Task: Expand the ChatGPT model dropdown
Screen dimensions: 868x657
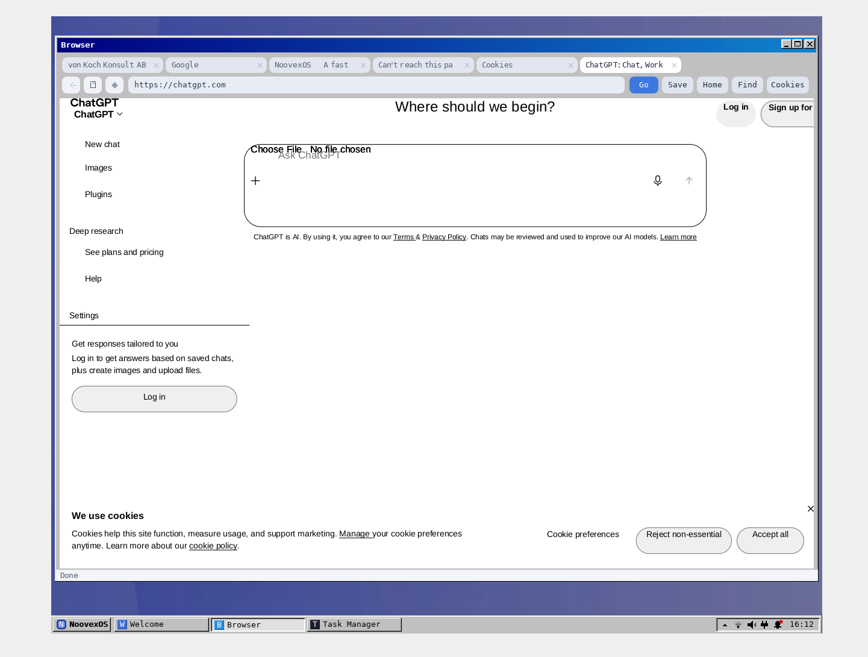Action: click(98, 115)
